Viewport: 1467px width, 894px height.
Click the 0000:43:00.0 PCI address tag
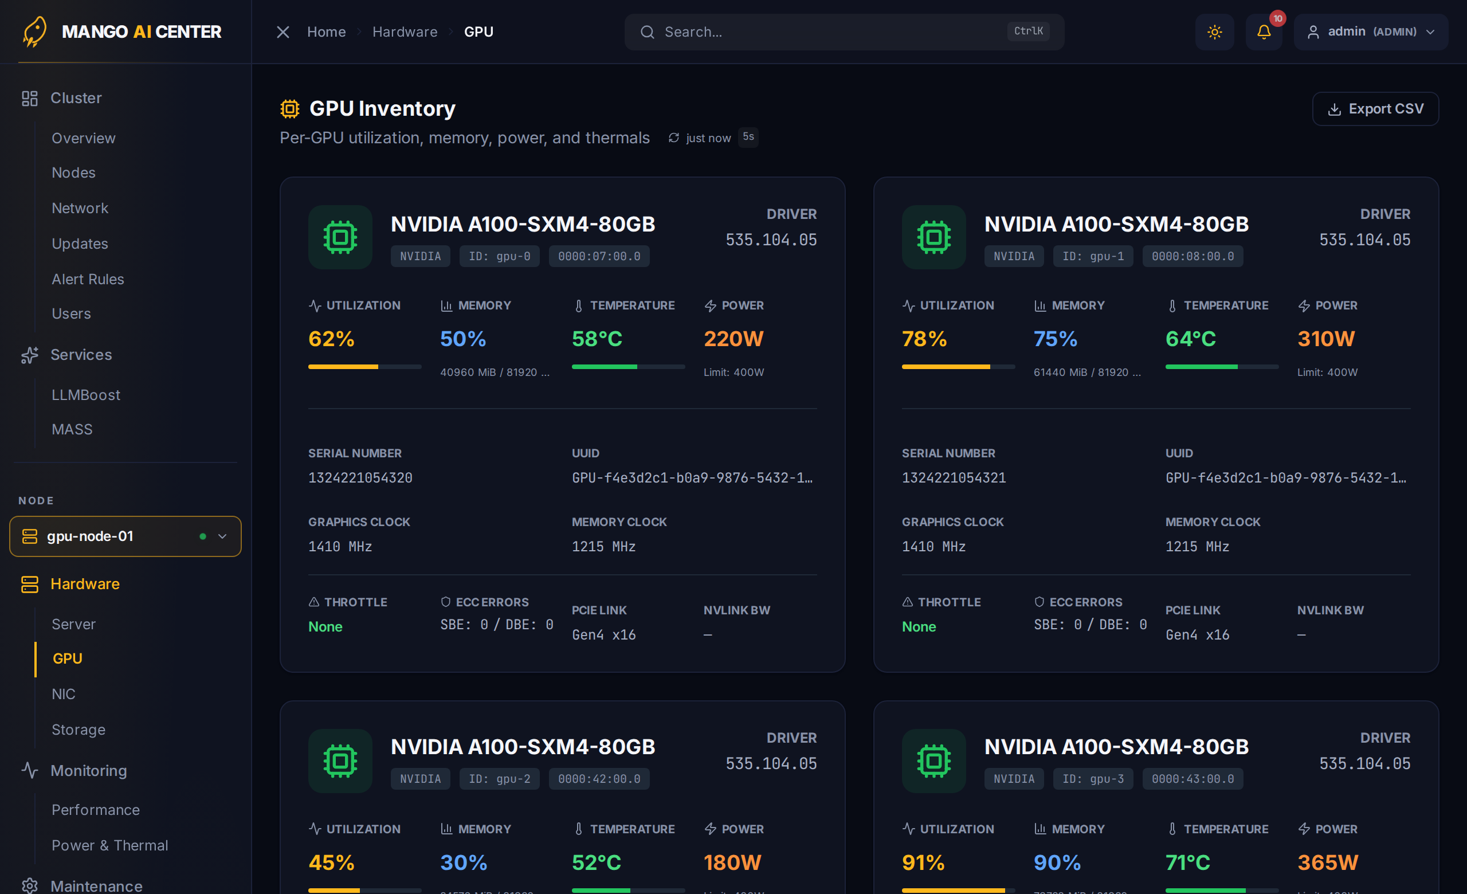tap(1193, 779)
